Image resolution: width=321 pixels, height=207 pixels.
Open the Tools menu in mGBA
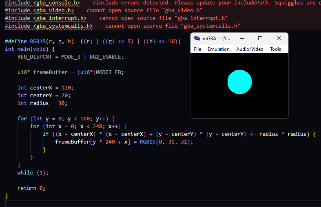coord(275,49)
